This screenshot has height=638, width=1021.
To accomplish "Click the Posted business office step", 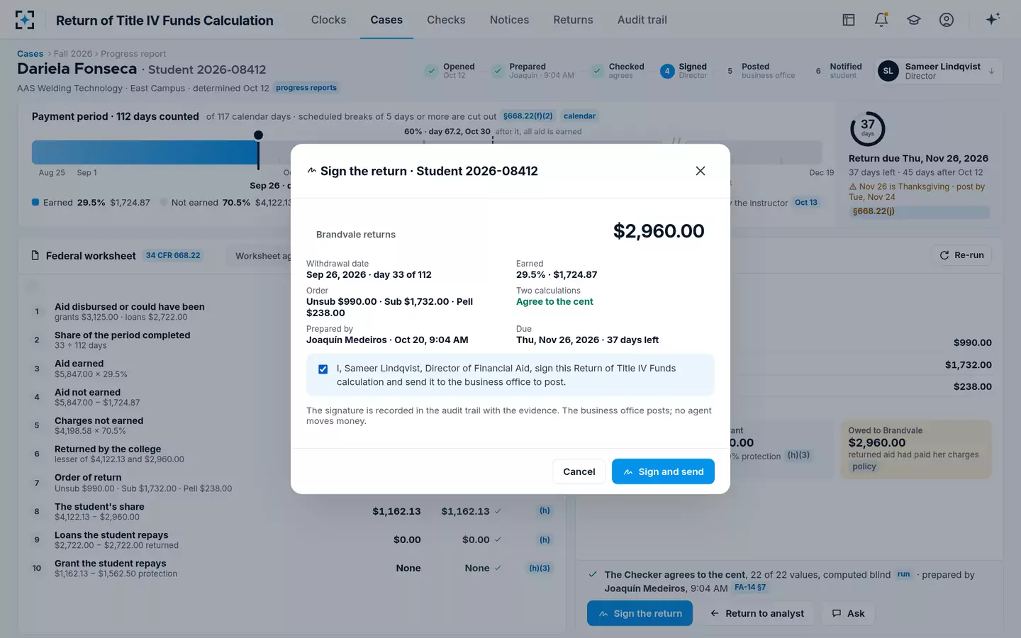I will (761, 71).
